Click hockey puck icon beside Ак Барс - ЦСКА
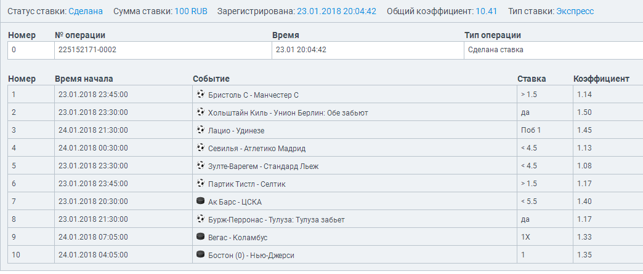 [x=200, y=202]
